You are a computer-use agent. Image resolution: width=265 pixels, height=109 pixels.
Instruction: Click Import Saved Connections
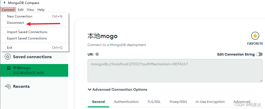27,32
